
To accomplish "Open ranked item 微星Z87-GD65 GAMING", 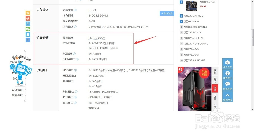I will coord(196,44).
